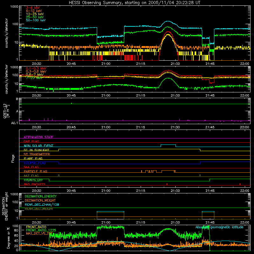Click the HESSI Observing Summary title text
Screen dimensions: 254x254
134,3
